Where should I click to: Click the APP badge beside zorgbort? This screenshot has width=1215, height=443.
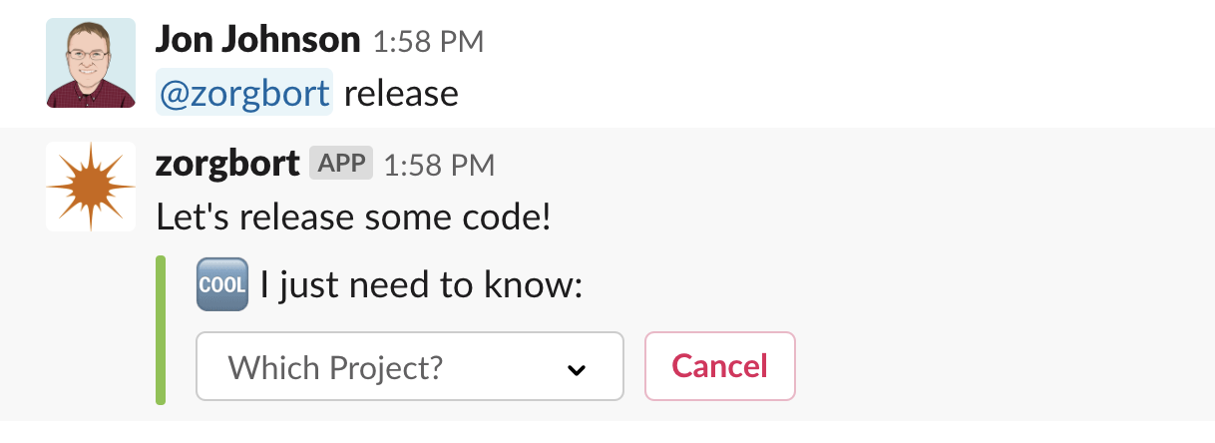click(x=341, y=164)
